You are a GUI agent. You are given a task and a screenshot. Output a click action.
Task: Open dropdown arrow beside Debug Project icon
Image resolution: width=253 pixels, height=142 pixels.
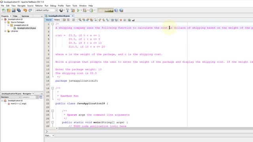click(88, 10)
